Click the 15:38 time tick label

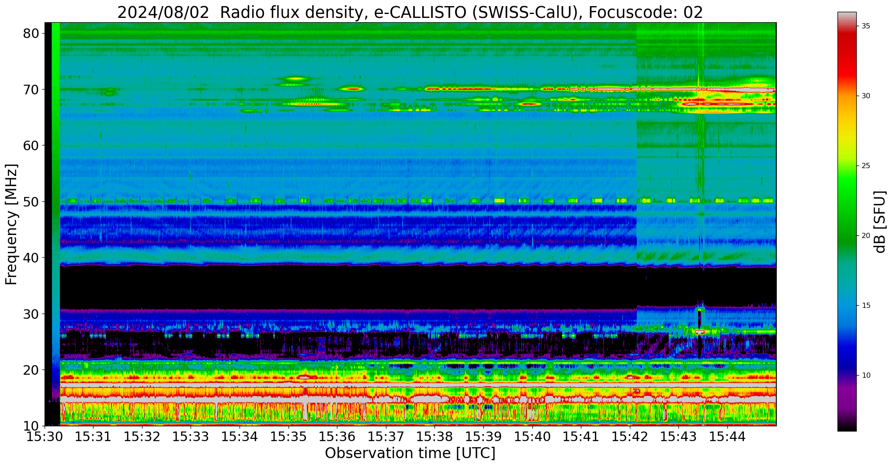tap(434, 437)
